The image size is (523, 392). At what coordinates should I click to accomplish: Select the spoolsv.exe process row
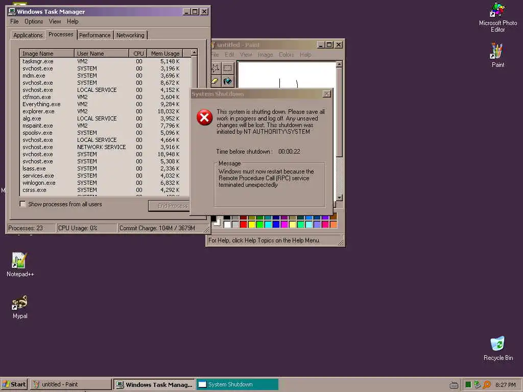(x=105, y=133)
